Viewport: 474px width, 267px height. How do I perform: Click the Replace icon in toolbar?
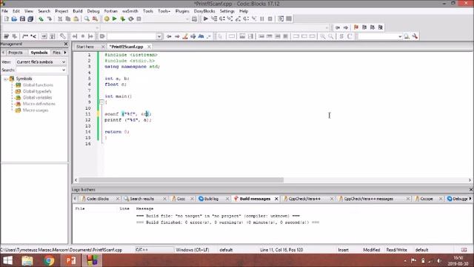95,19
